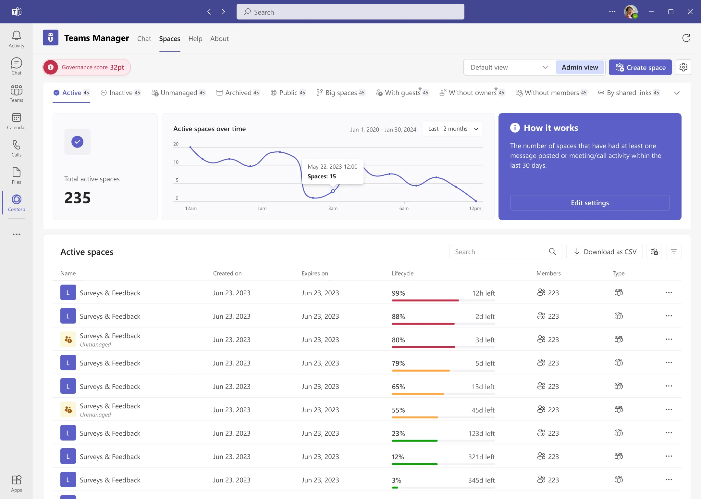The height and width of the screenshot is (499, 701).
Task: Click the Create space button
Action: (640, 67)
